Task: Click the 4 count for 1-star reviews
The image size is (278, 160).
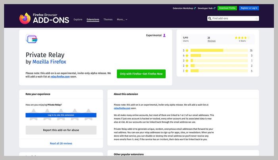Action: click(x=251, y=71)
